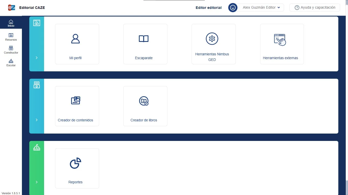Go to Inicio in the sidebar
Screen dimensions: 348x195
(11, 23)
